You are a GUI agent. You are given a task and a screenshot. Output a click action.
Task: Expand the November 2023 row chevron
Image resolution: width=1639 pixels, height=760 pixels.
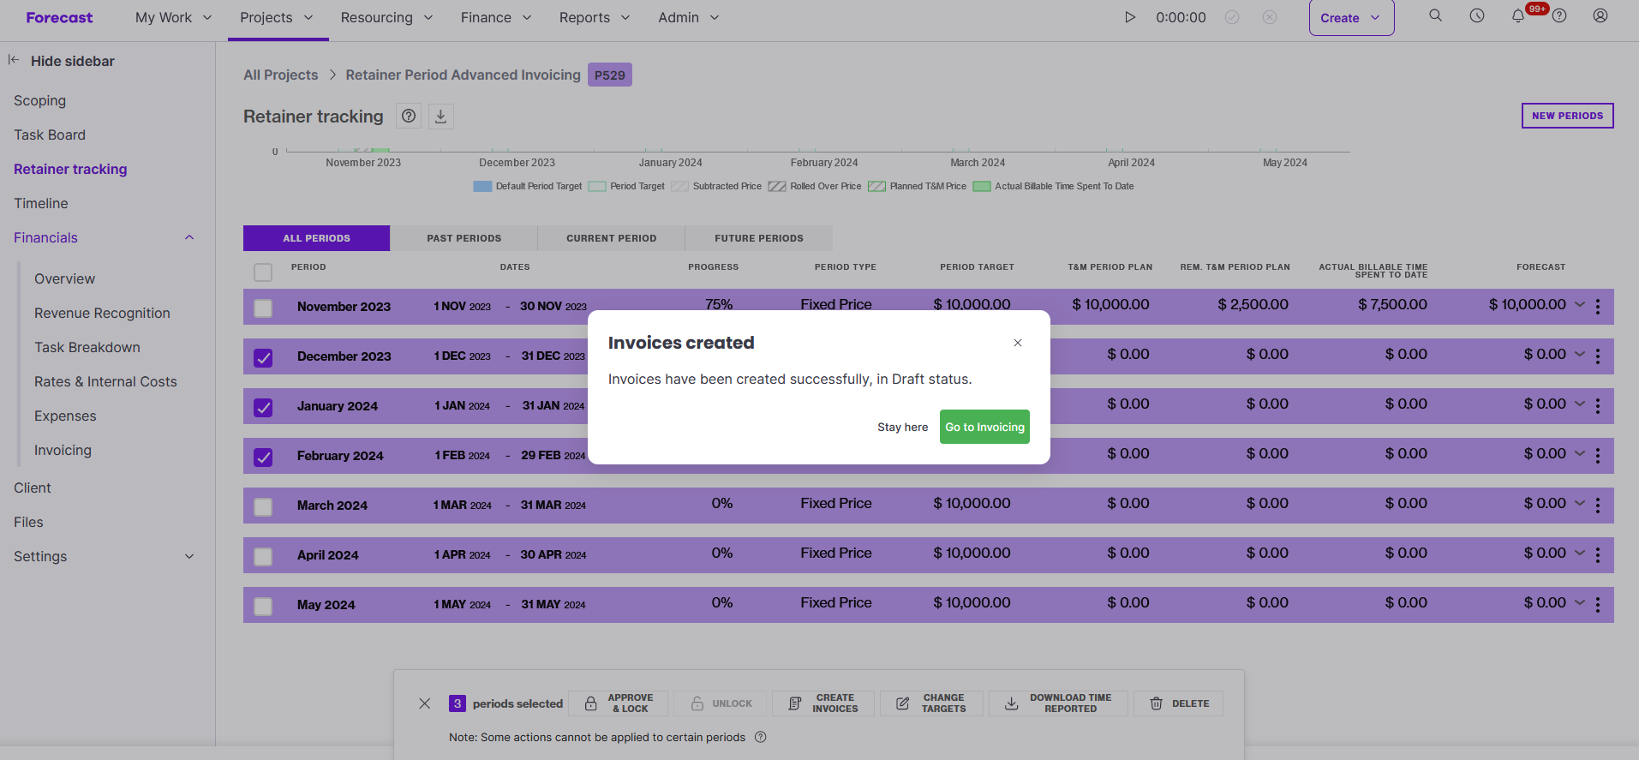[x=1580, y=304]
